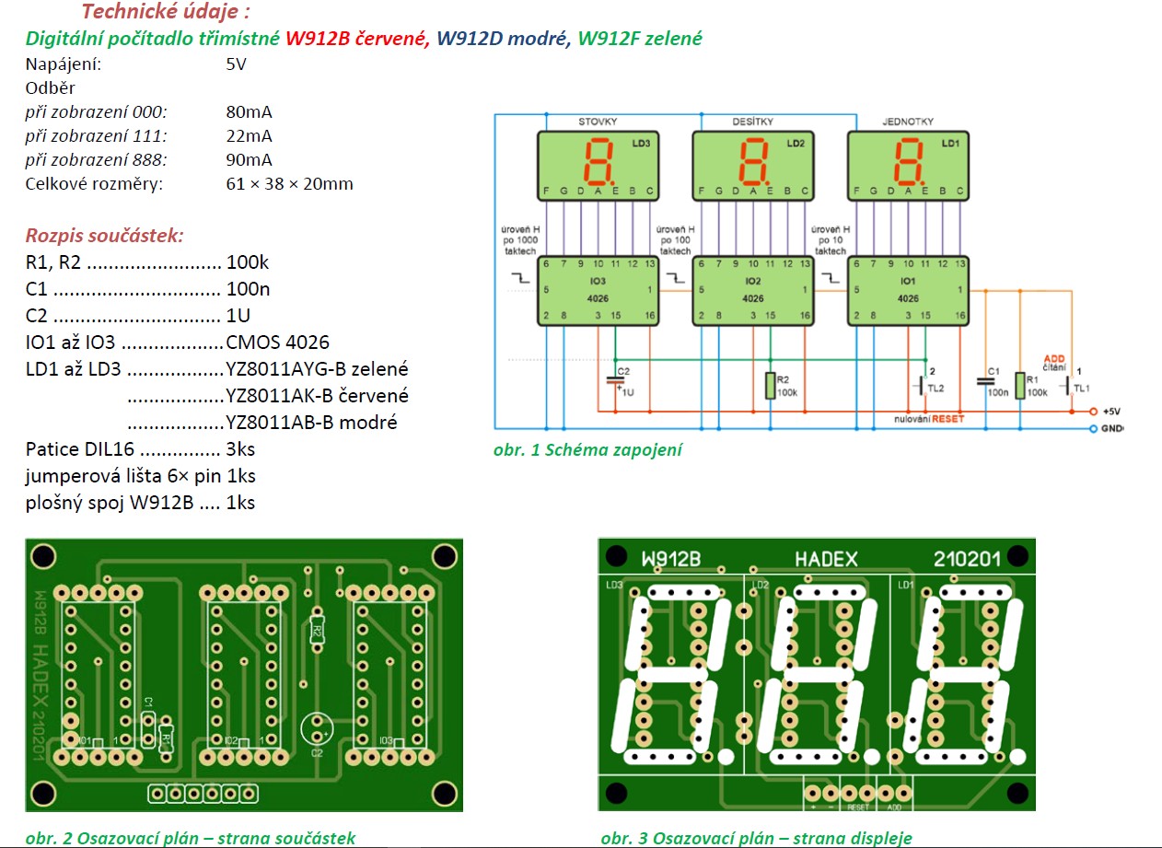Click the GND terminal in the schematic
Viewport: 1162px width, 848px height.
pyautogui.click(x=1093, y=429)
